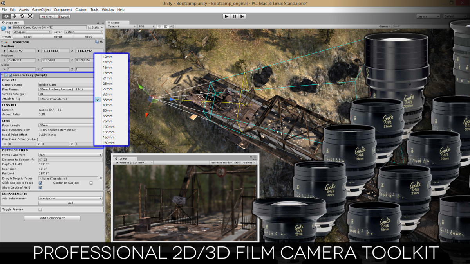470x264 pixels.
Task: Open the Textured draw mode dropdown
Action: click(x=121, y=27)
